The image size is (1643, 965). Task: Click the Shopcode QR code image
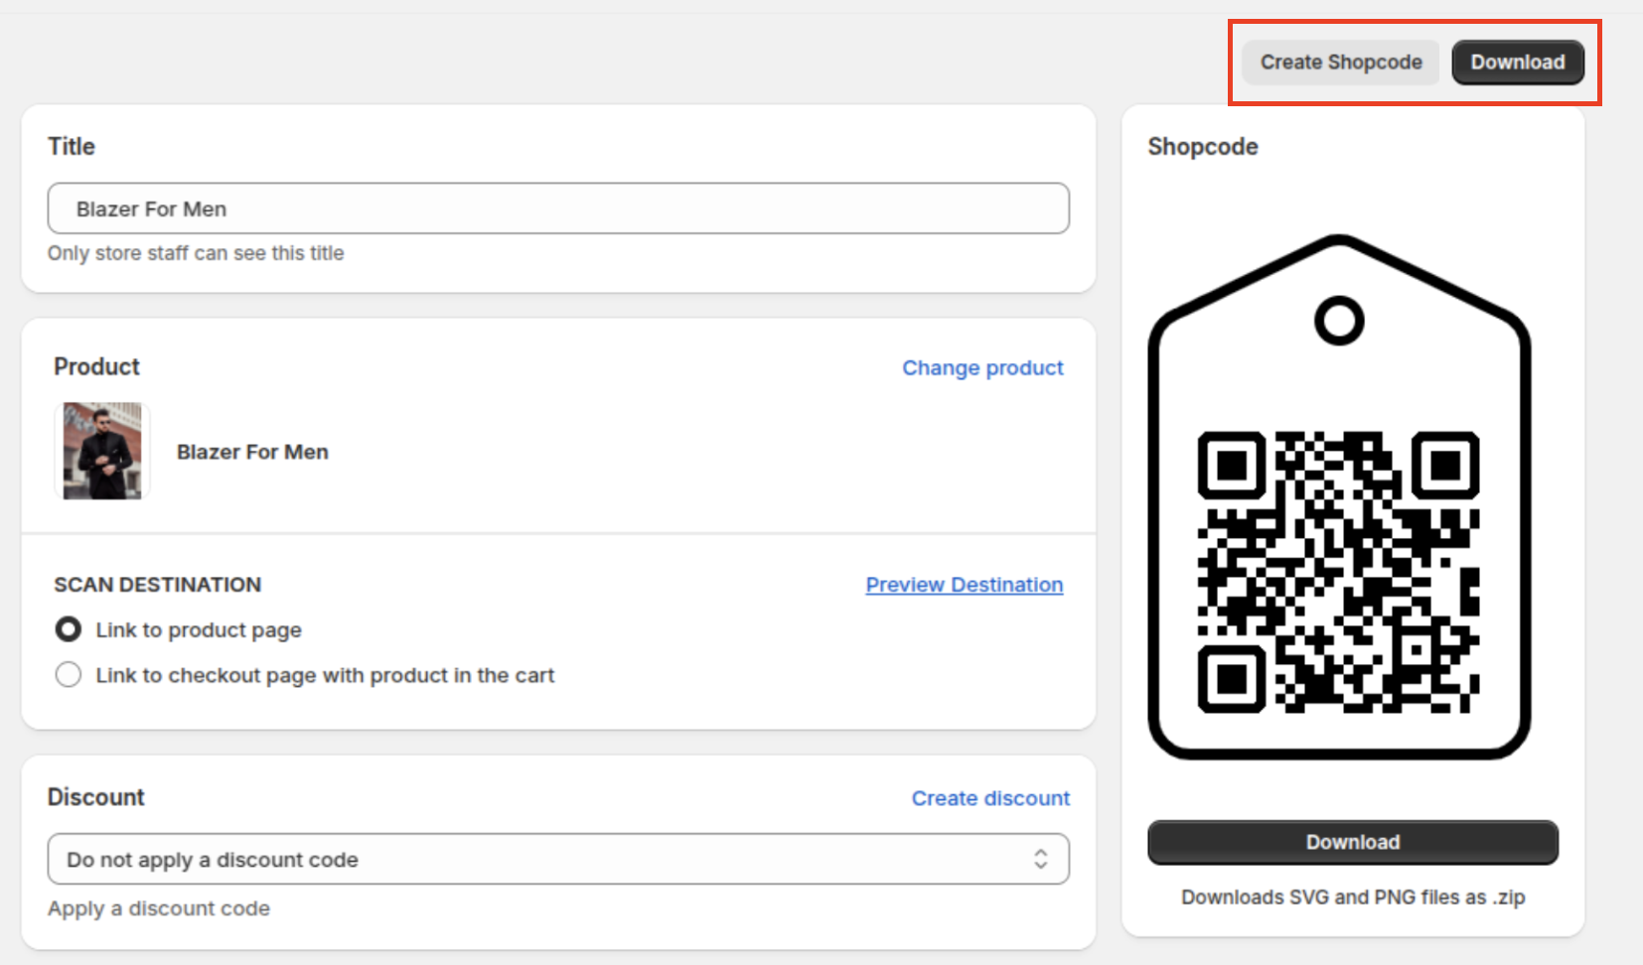pyautogui.click(x=1338, y=572)
